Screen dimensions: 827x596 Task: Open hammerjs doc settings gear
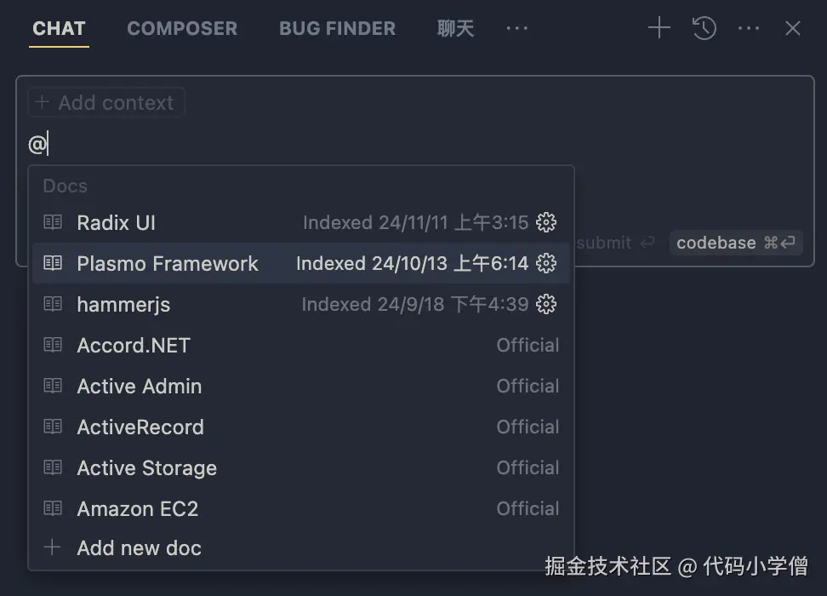547,304
